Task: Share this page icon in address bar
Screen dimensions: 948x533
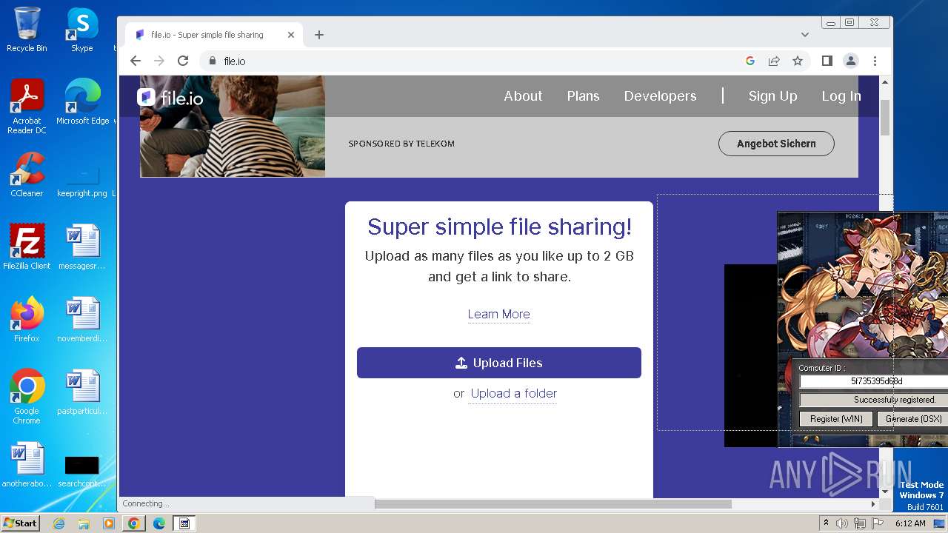Action: pos(774,61)
